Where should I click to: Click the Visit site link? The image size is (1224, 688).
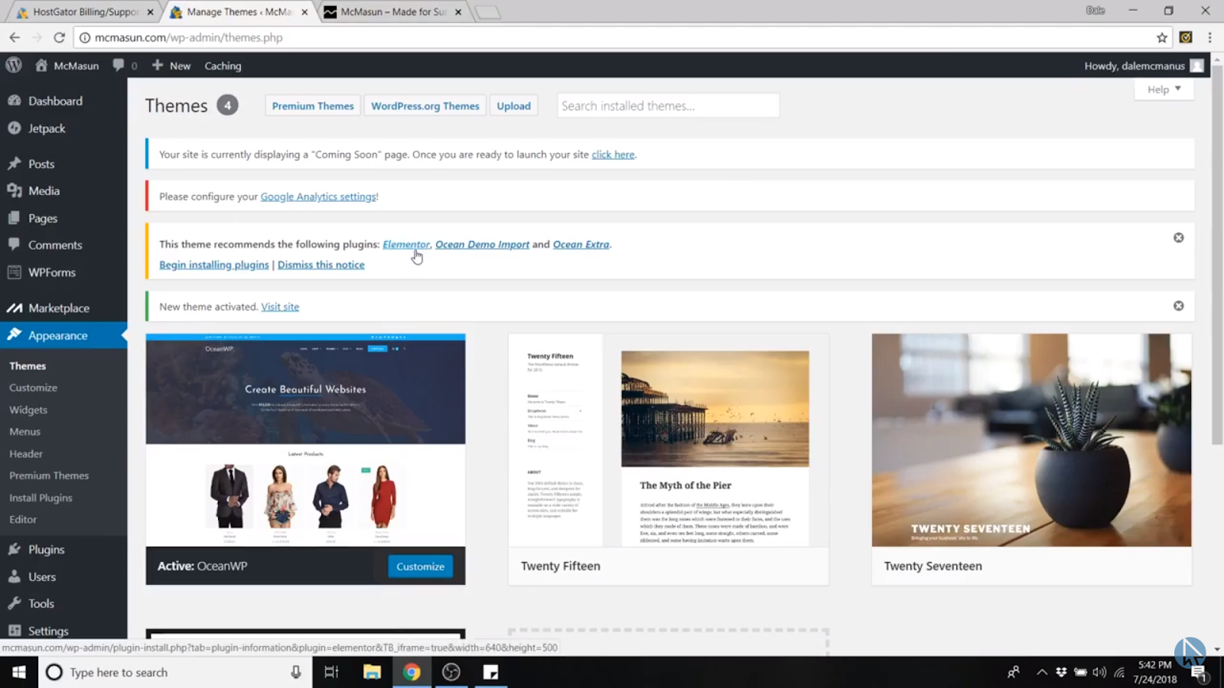point(280,307)
